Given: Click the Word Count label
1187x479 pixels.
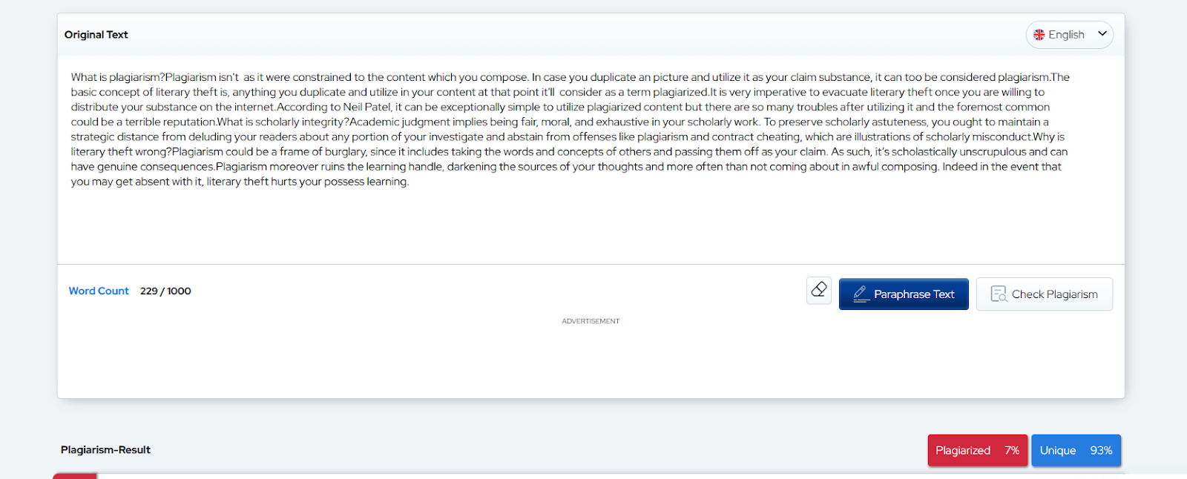Looking at the screenshot, I should coord(99,291).
